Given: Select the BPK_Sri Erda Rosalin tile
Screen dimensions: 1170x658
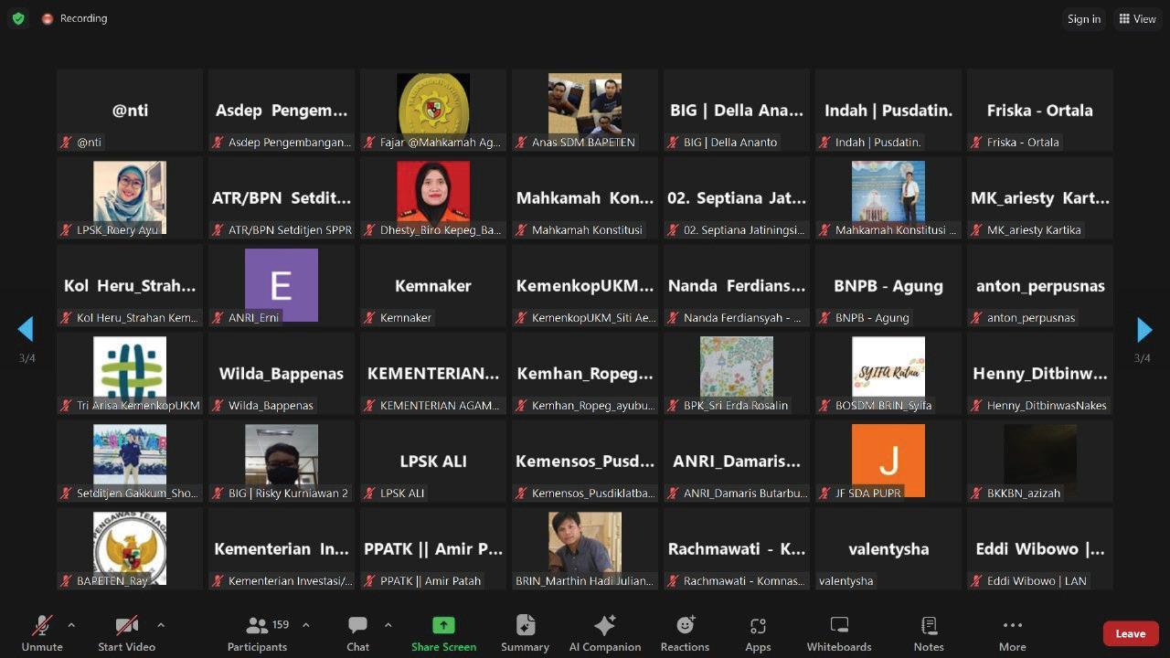Looking at the screenshot, I should click(x=737, y=374).
